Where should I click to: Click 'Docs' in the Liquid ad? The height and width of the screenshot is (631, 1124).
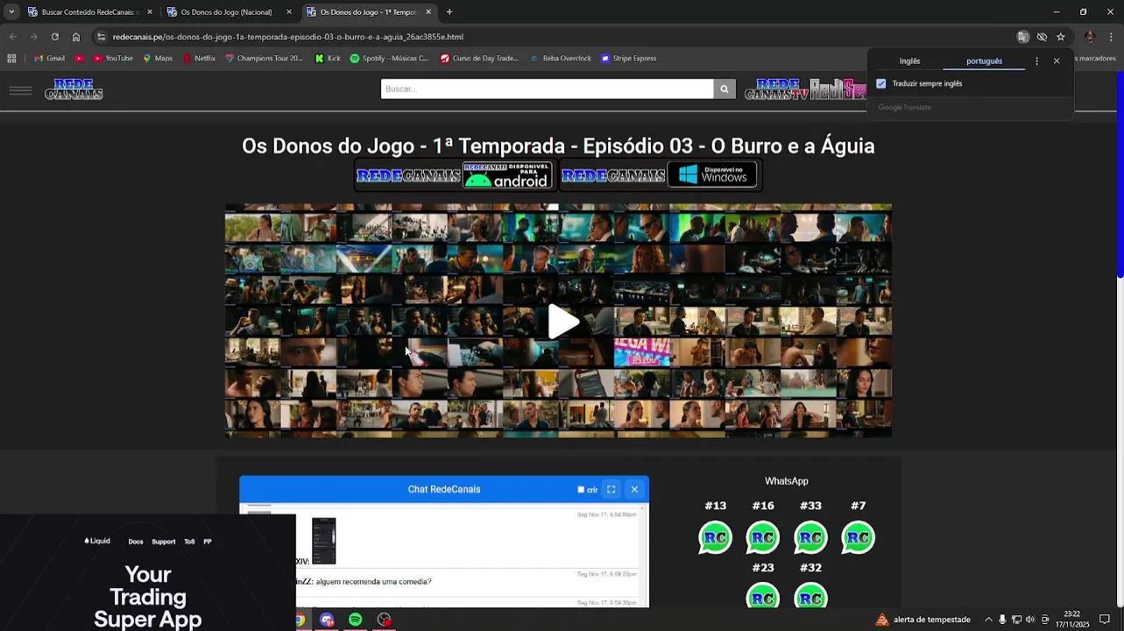point(136,542)
